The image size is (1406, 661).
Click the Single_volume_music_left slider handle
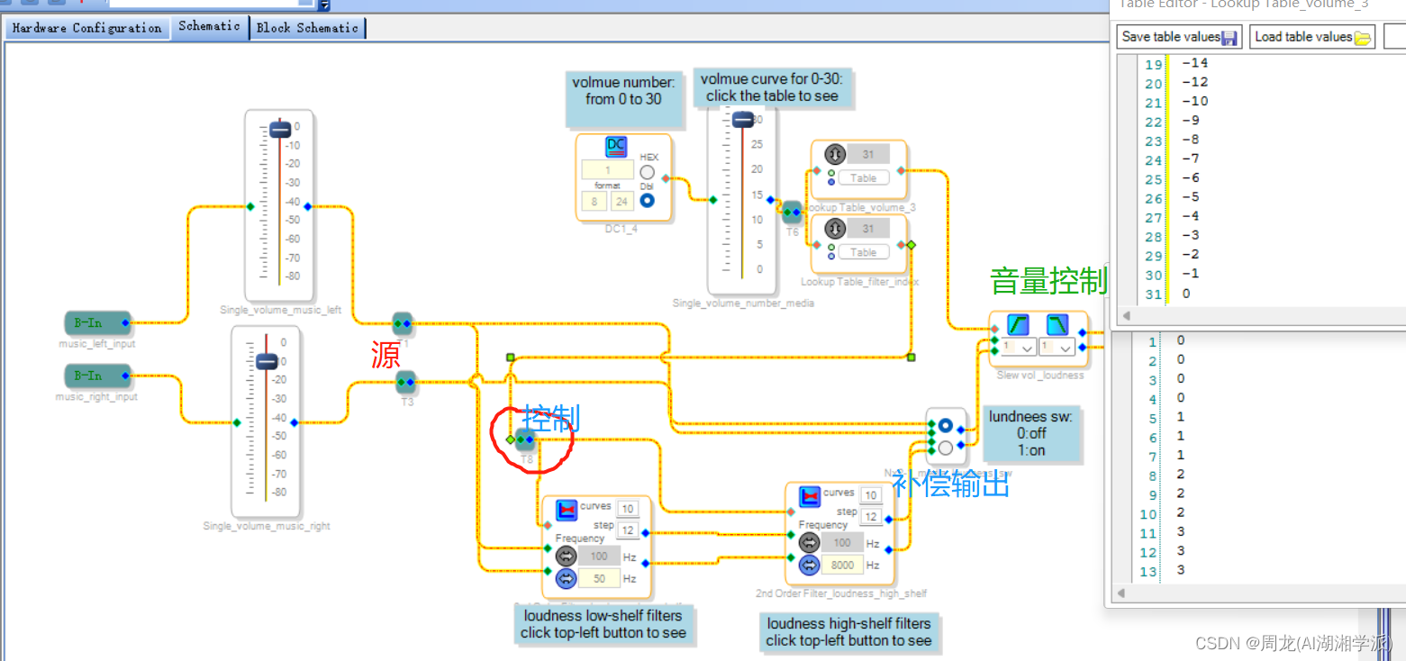pyautogui.click(x=280, y=131)
